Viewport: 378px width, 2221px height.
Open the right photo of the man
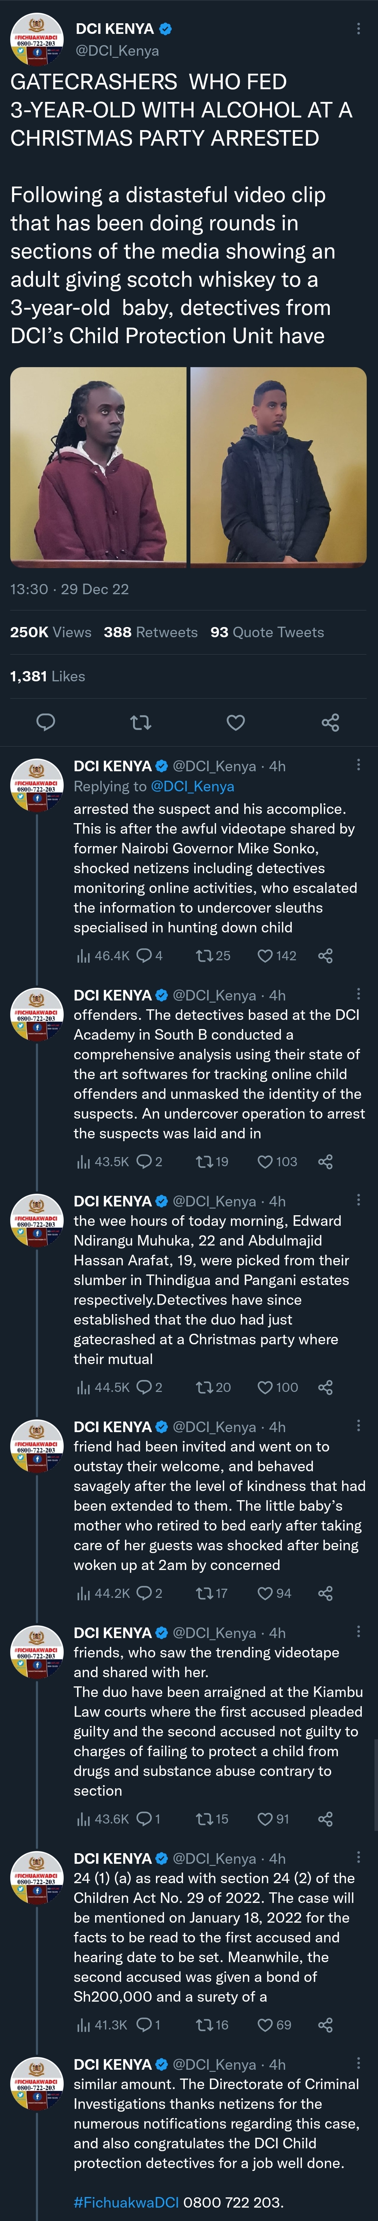tap(278, 467)
